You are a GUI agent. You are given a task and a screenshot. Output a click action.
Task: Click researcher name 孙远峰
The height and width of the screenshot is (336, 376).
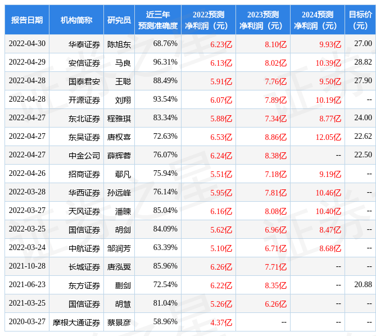click(119, 193)
